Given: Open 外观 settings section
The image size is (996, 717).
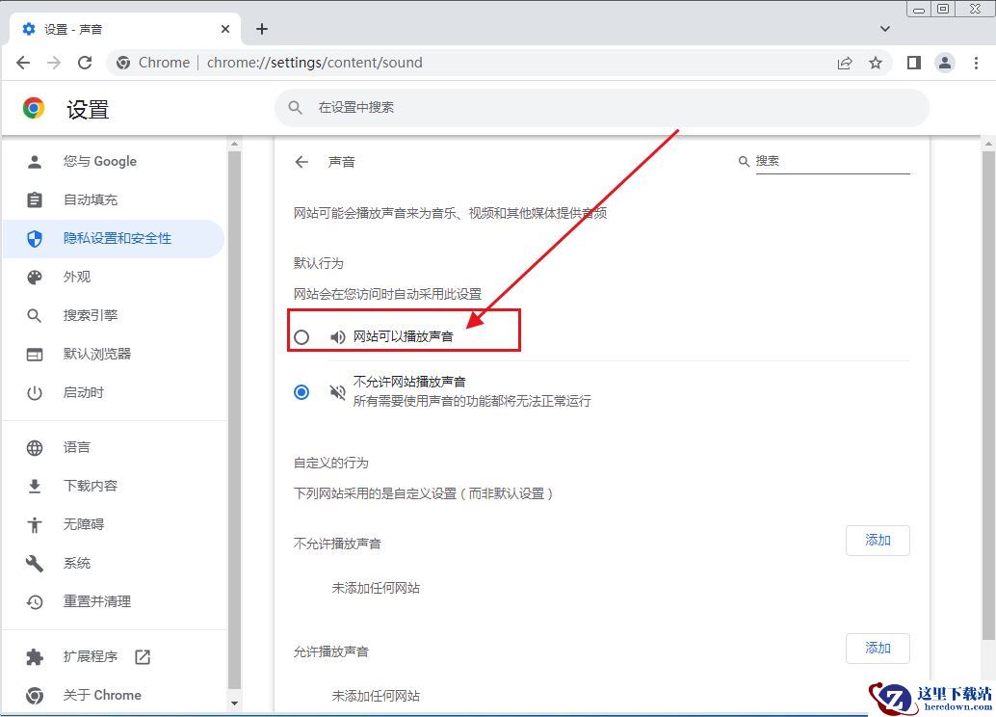Looking at the screenshot, I should [x=77, y=277].
